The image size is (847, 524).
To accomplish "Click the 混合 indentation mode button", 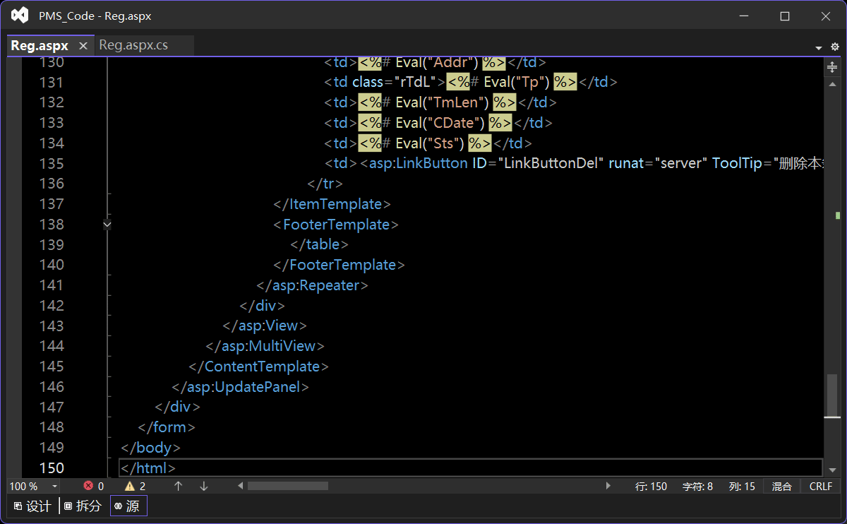I will click(781, 486).
